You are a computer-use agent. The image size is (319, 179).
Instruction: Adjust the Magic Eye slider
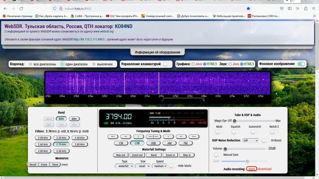(x=254, y=121)
